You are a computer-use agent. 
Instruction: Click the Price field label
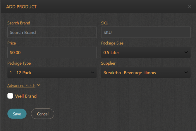(12, 43)
